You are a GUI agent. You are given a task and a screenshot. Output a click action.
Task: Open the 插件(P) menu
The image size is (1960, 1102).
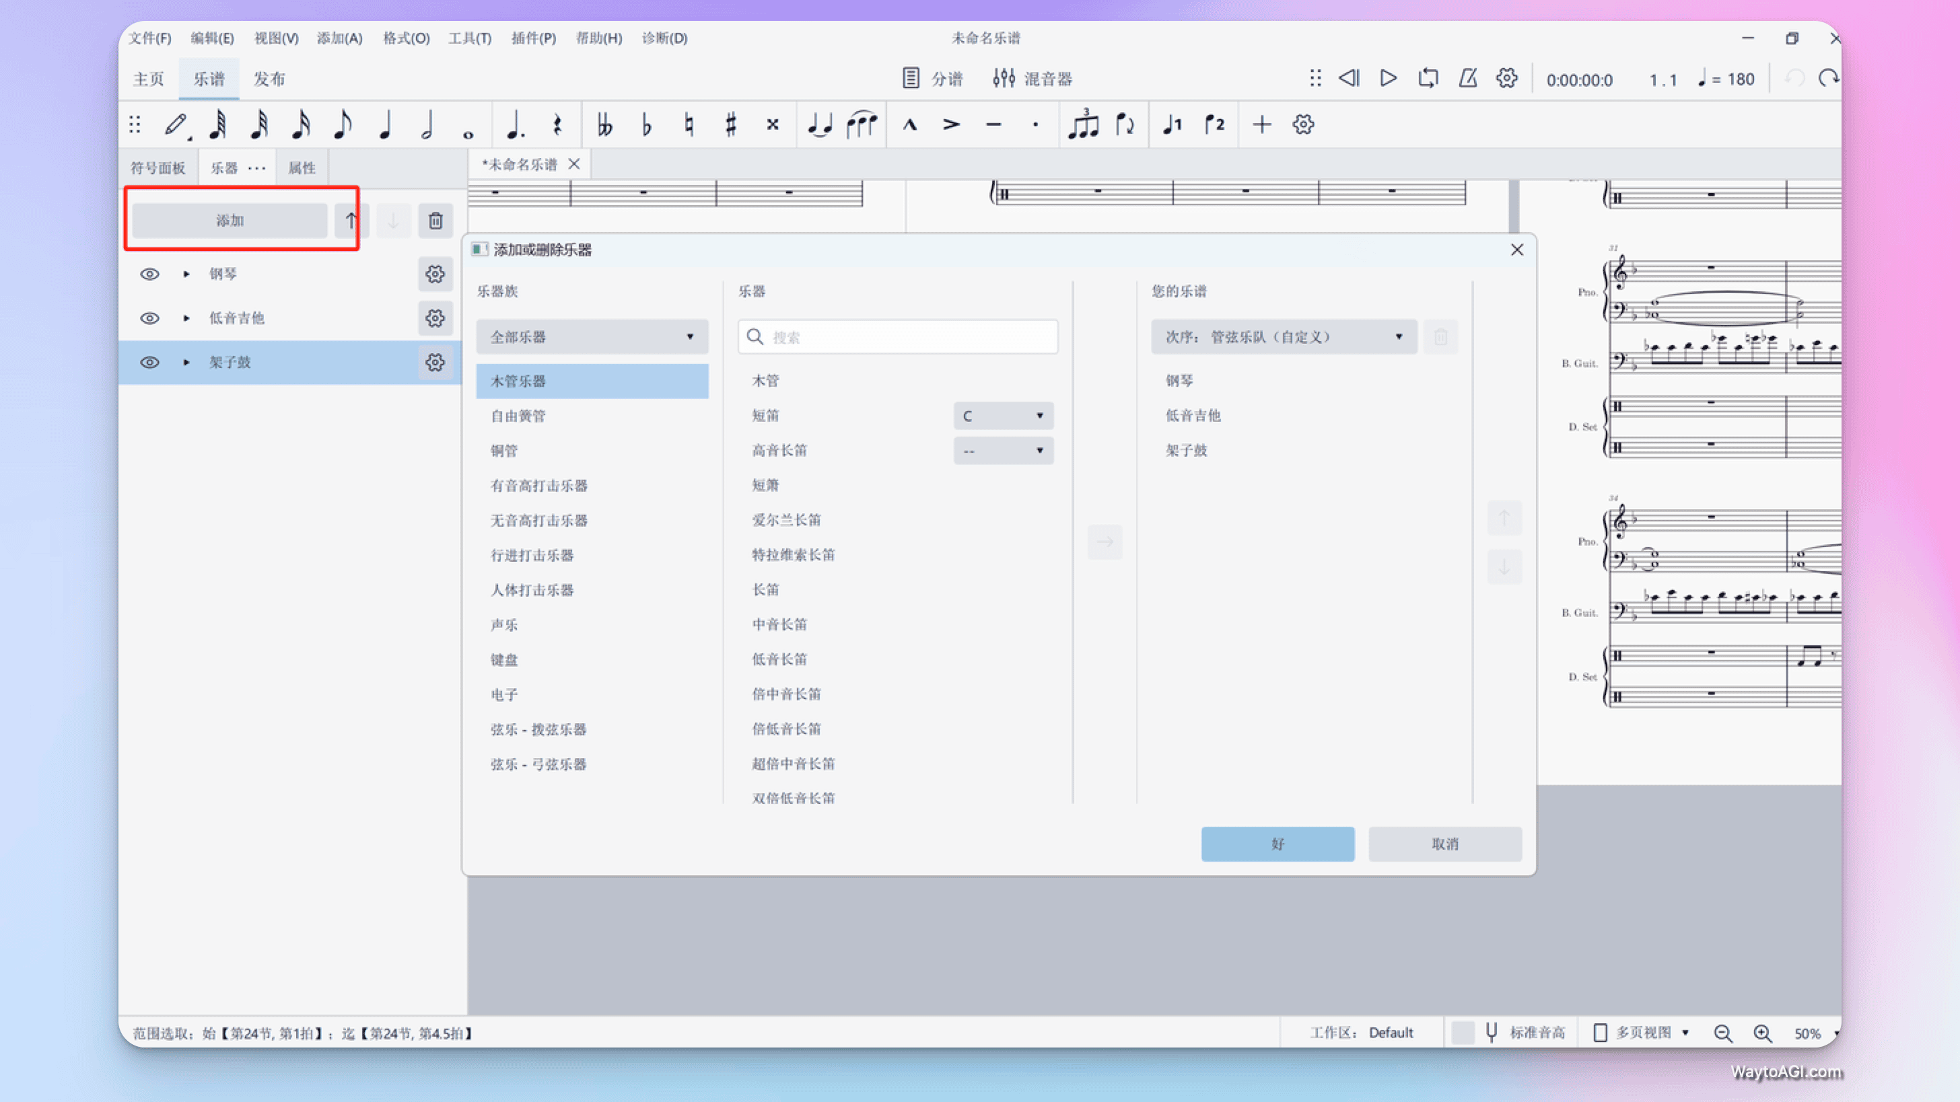(x=533, y=38)
